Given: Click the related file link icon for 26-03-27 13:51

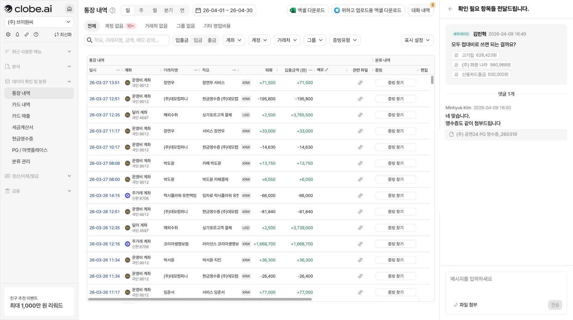Looking at the screenshot, I should (360, 83).
